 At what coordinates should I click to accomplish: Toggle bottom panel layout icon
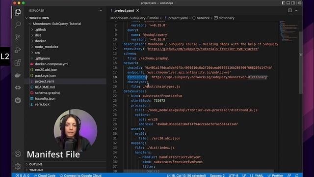(288, 3)
